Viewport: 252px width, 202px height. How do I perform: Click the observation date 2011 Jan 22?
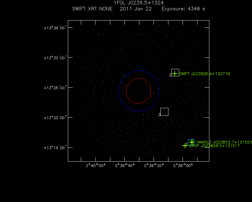click(x=136, y=9)
